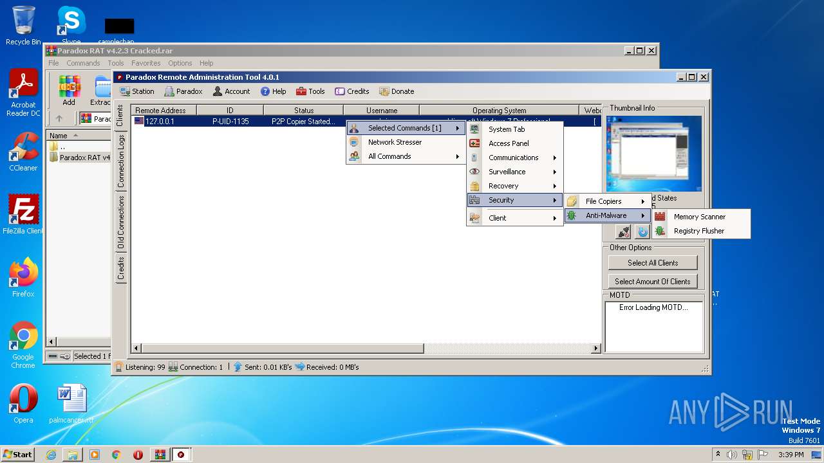Open the Donate toolbar item
The width and height of the screenshot is (824, 463).
pos(397,91)
